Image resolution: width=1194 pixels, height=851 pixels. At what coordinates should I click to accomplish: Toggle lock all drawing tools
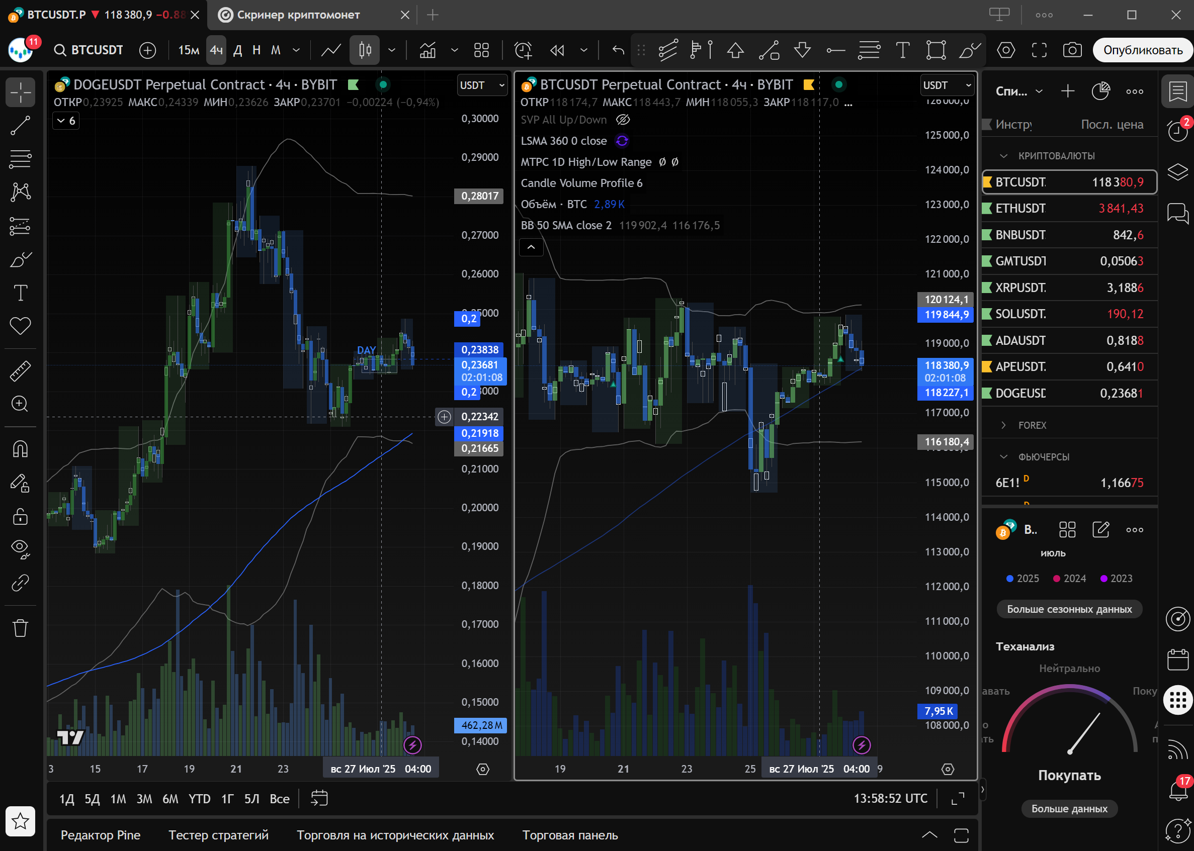pos(21,517)
